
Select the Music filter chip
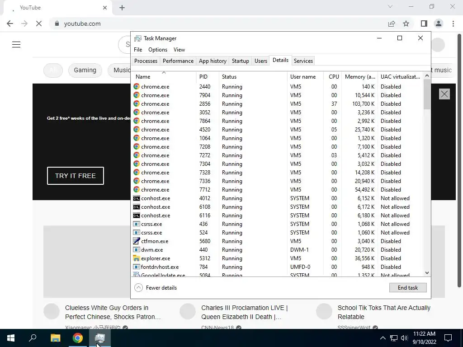click(119, 70)
